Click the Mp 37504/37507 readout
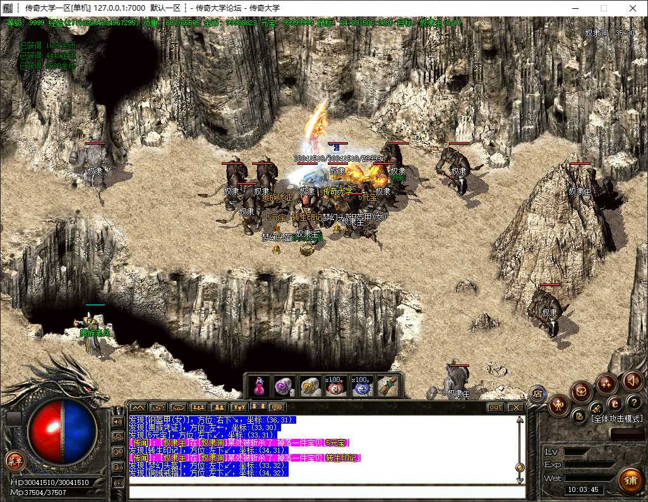The height and width of the screenshot is (502, 648). click(x=38, y=493)
